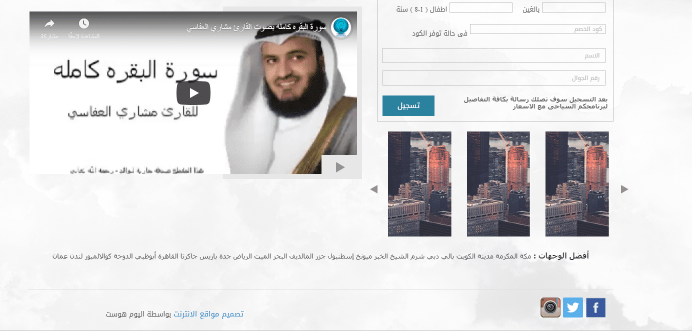
Task: Focus the رقم الجوال mobile number field
Action: [494, 78]
